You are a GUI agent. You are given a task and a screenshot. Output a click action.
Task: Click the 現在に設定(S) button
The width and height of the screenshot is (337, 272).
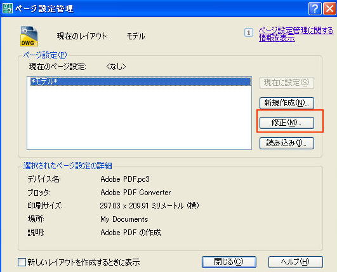287,83
